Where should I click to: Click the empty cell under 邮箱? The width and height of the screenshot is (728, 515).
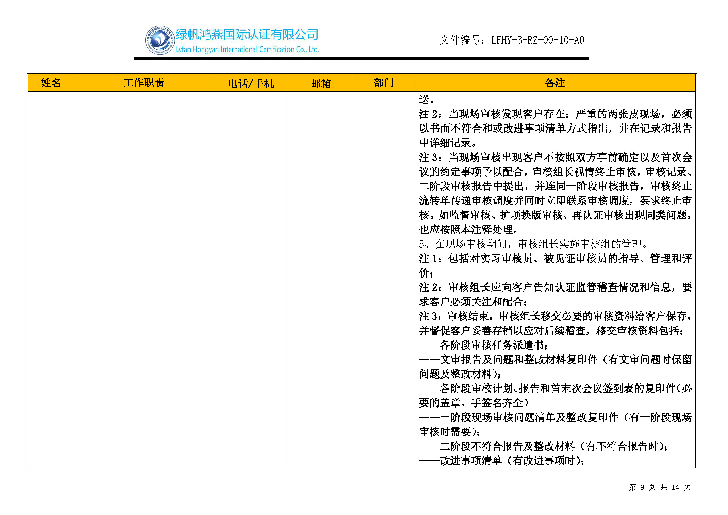[x=320, y=279]
